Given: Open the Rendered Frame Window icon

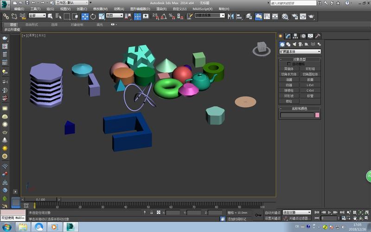Looking at the screenshot, I should click(303, 16).
